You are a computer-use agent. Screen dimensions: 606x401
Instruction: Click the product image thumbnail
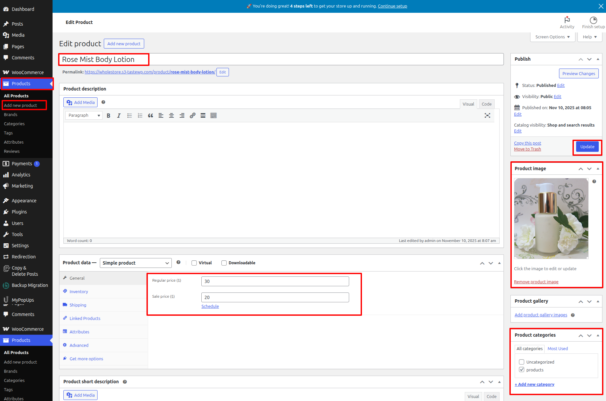pyautogui.click(x=551, y=218)
